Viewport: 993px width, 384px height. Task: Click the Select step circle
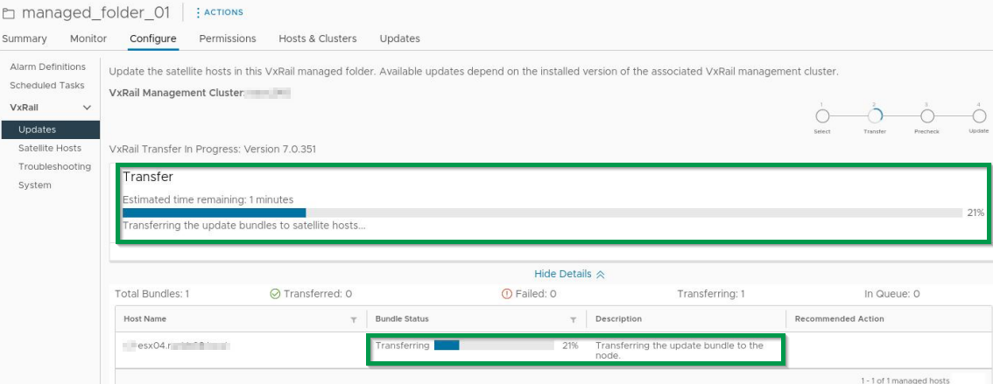tap(822, 115)
